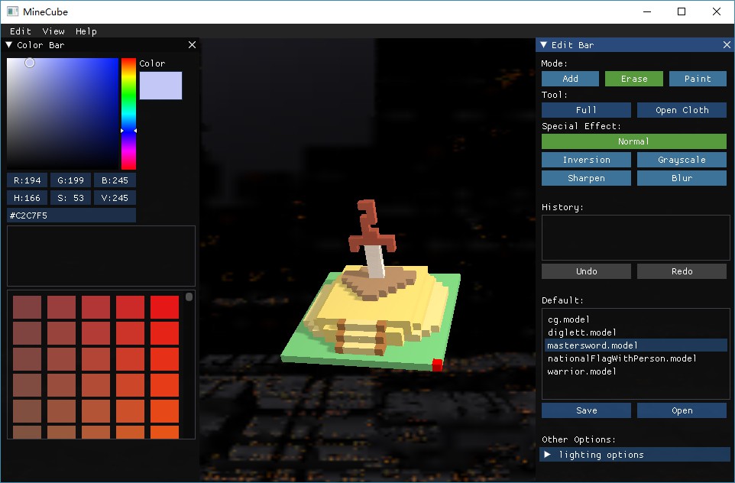Image resolution: width=735 pixels, height=483 pixels.
Task: Click the palette scrollbar handle
Action: point(189,297)
